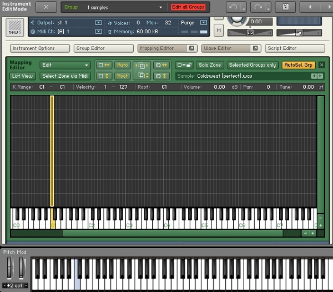Toggle the AutoSel. Grp button
This screenshot has height=292, width=333.
299,65
